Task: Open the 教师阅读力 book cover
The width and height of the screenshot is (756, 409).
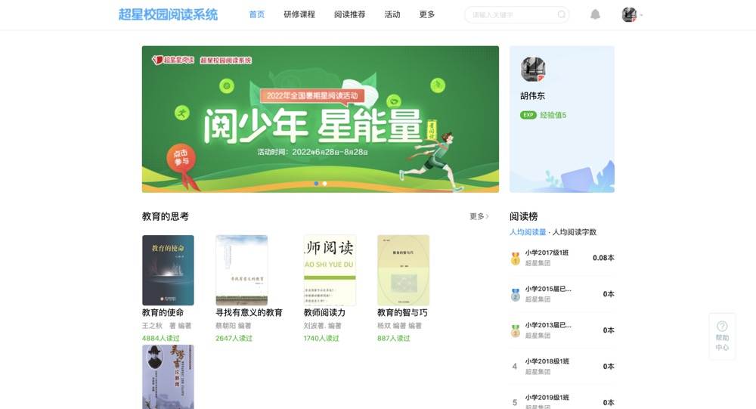Action: click(x=330, y=270)
